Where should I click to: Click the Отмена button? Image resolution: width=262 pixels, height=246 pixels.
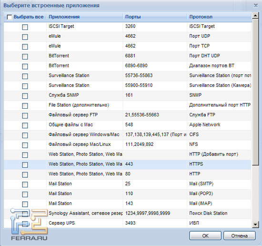coord(240,236)
